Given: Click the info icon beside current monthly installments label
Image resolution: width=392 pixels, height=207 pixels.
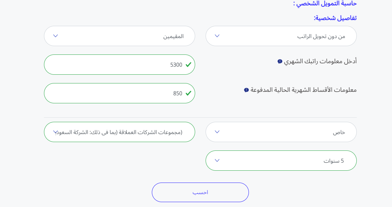Looking at the screenshot, I should click(x=246, y=90).
